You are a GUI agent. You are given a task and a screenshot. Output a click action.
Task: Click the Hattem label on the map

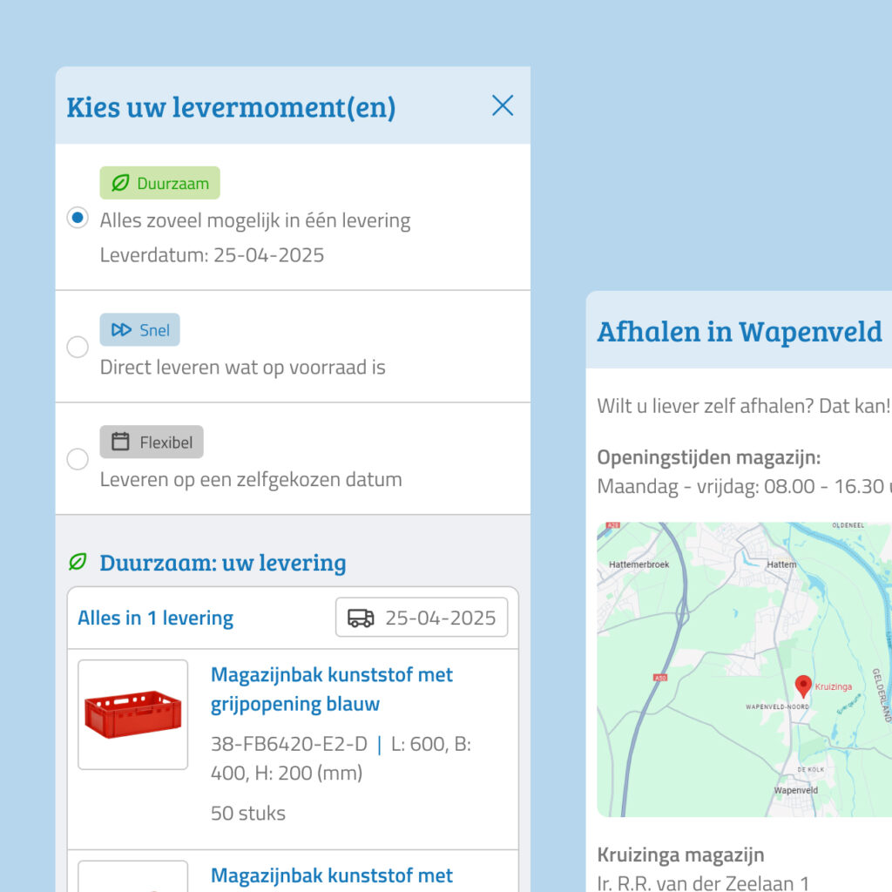tap(781, 564)
